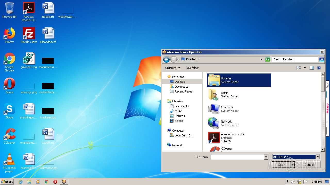The width and height of the screenshot is (330, 185).
Task: Open the Desktop breadcrumb dropdown arrow
Action: click(x=199, y=59)
